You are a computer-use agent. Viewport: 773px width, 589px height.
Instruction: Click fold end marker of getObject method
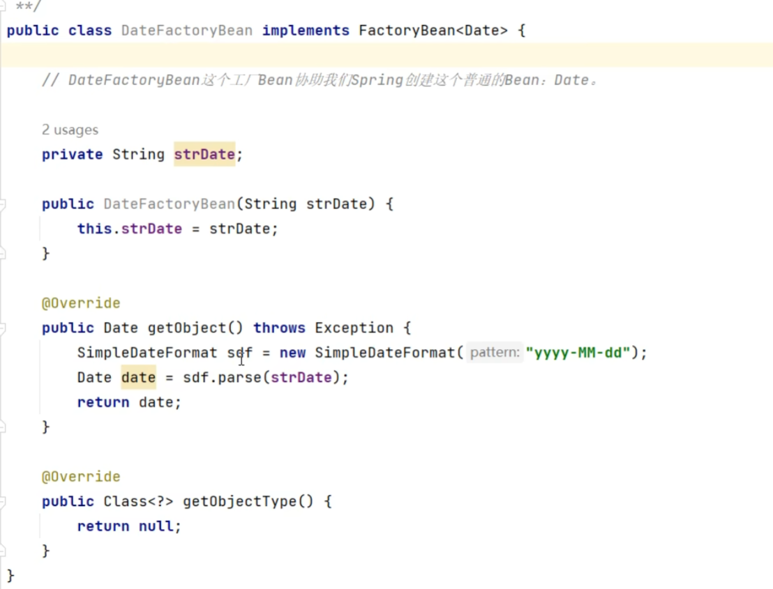click(3, 427)
